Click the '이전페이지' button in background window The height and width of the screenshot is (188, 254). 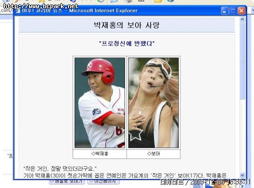click(104, 181)
